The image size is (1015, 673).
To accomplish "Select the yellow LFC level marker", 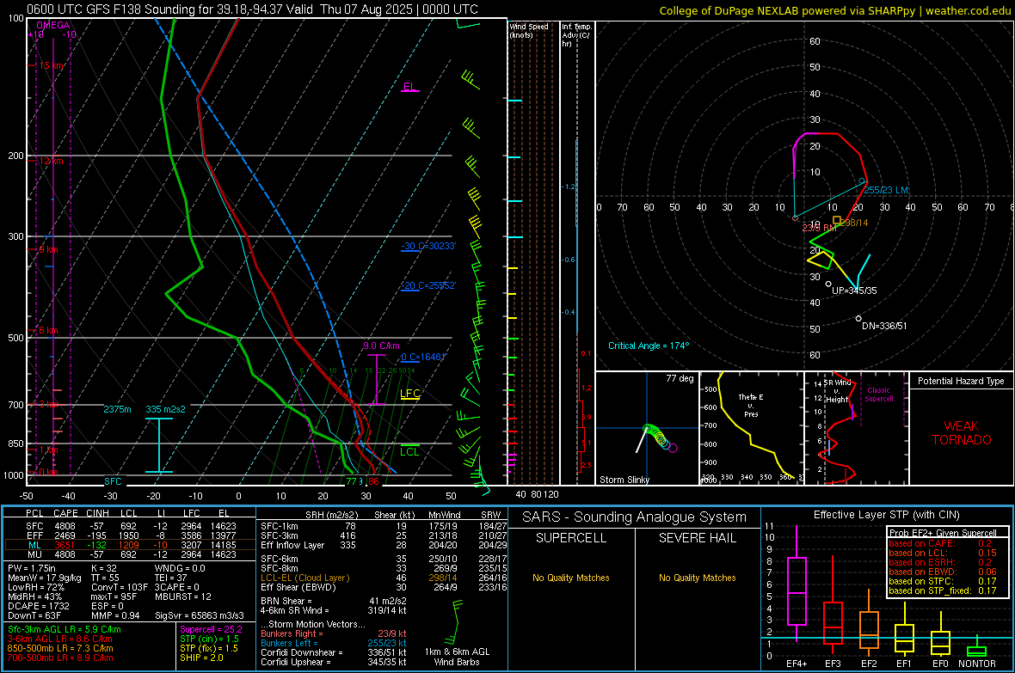I will (409, 394).
